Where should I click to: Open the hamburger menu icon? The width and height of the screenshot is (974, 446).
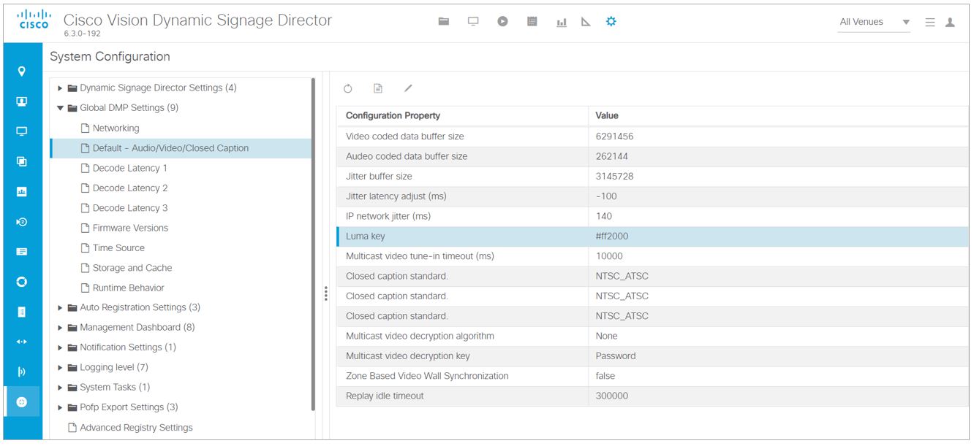coord(930,23)
